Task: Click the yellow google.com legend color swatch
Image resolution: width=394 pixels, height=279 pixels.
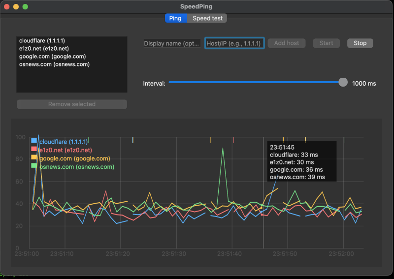Action: click(x=34, y=157)
